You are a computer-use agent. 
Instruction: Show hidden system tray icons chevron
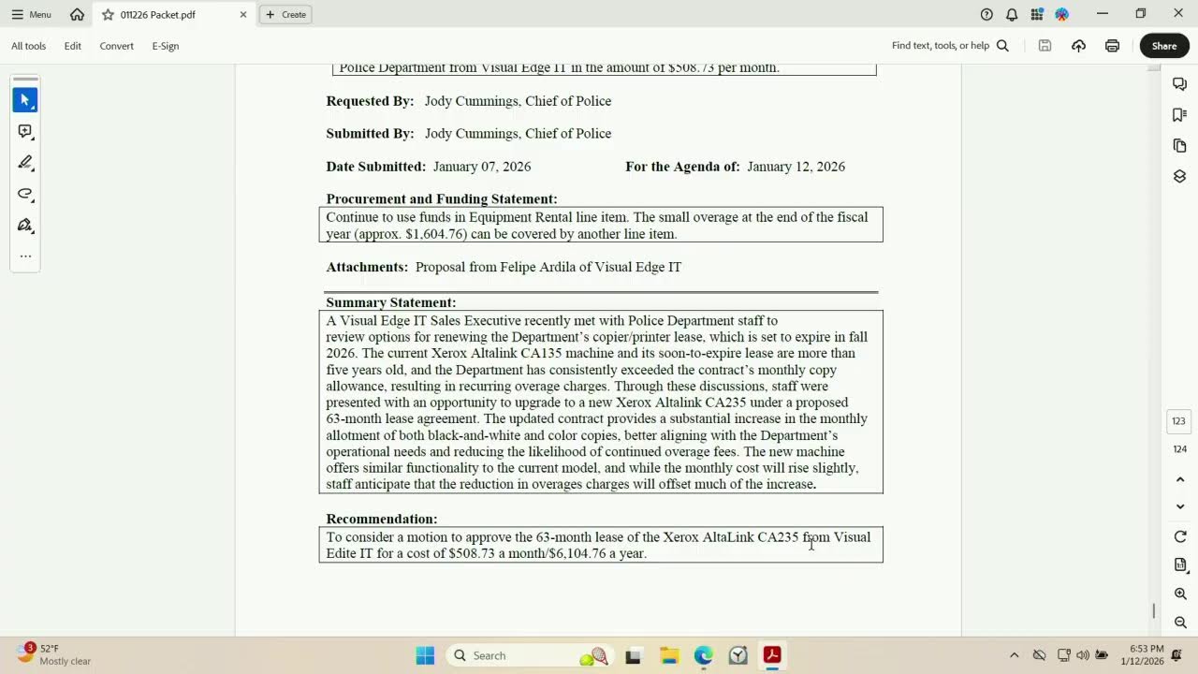(x=1014, y=655)
